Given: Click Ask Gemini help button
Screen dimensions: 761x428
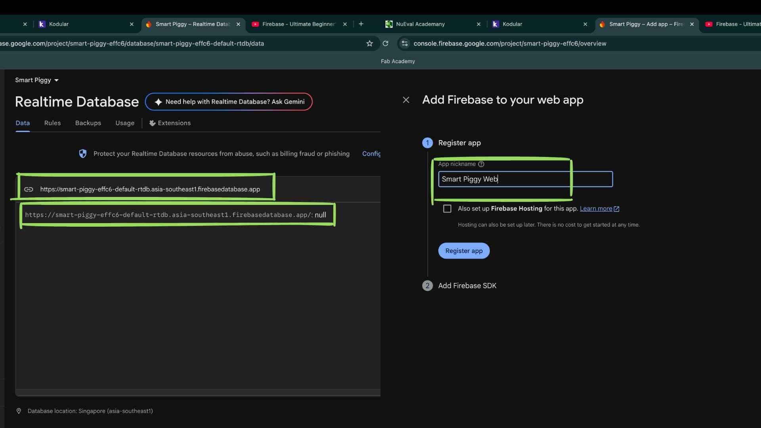Looking at the screenshot, I should 229,102.
